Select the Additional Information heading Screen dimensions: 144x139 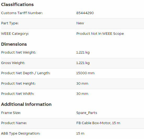click(26, 104)
